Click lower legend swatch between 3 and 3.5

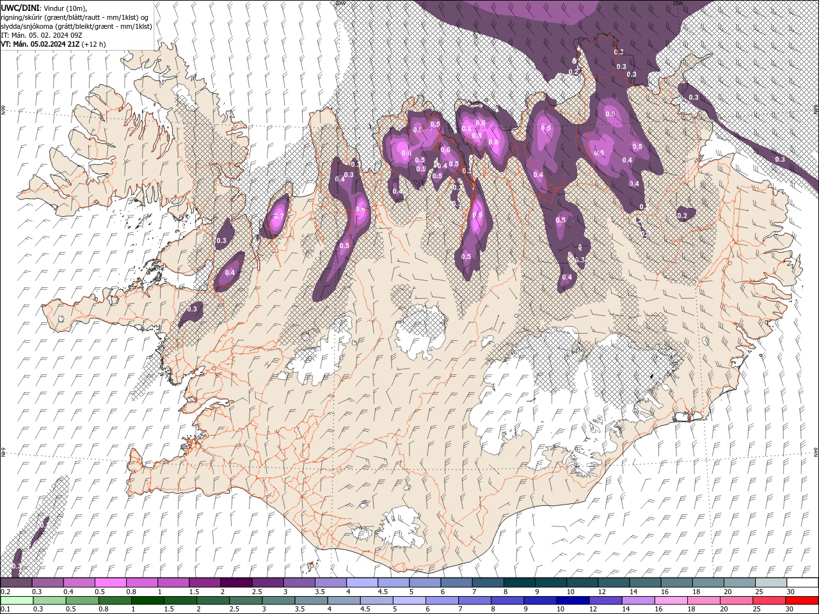278,601
